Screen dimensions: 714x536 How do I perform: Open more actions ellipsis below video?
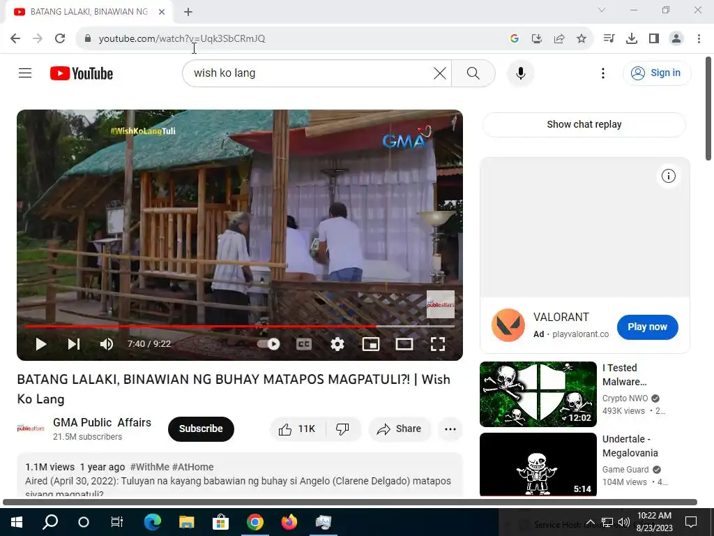point(450,429)
